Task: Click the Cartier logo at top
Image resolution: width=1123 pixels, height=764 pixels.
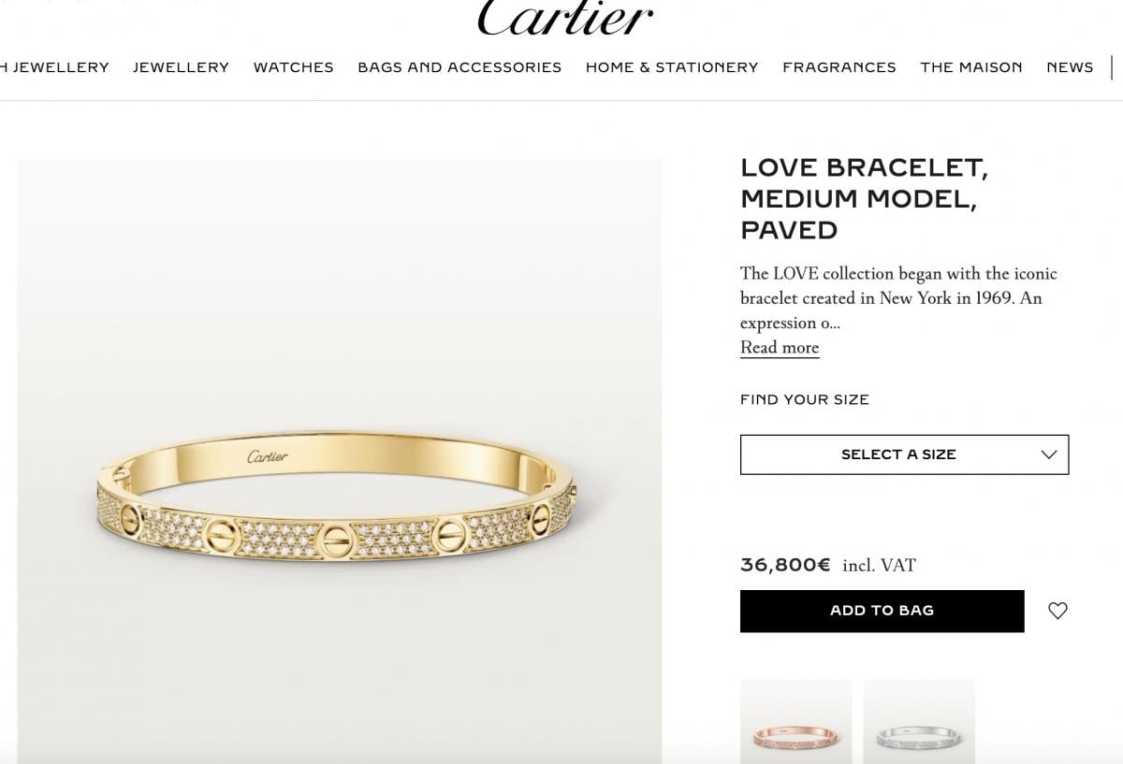Action: coord(564,18)
